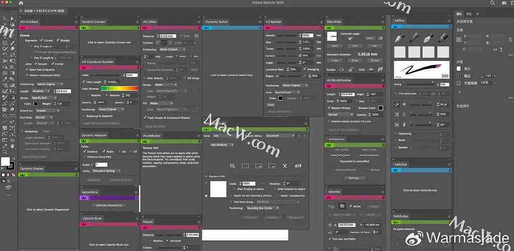This screenshot has width=514, height=251.
Task: Toggle Shadow Strokes checkbox
Action: [x=329, y=108]
